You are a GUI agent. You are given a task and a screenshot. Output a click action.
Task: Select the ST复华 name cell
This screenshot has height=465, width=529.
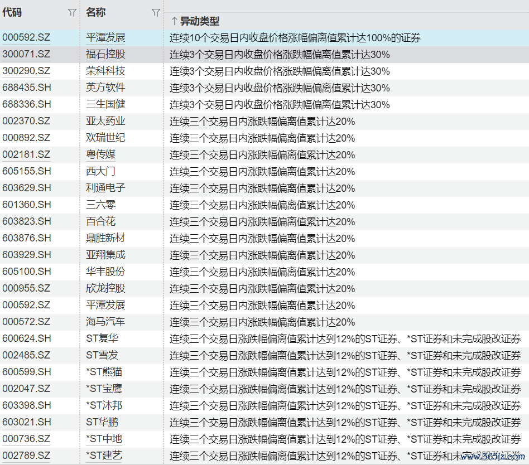(102, 338)
